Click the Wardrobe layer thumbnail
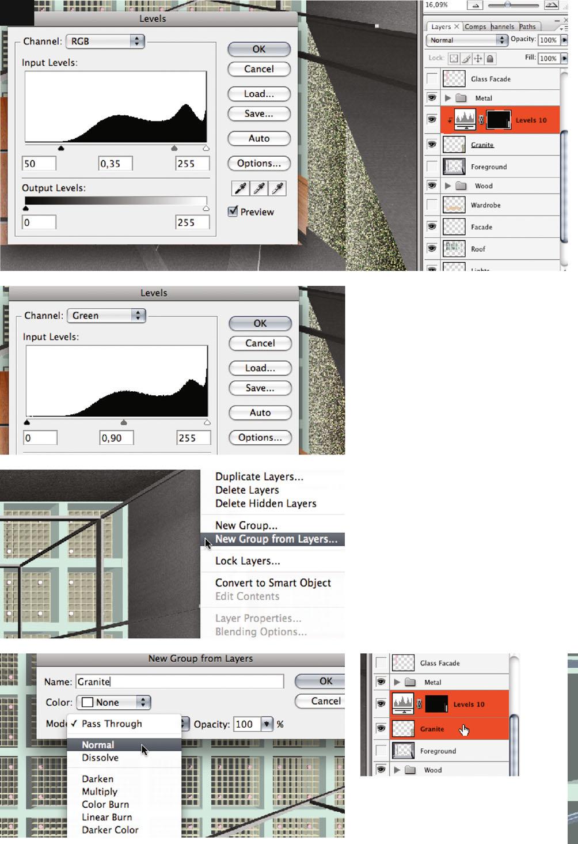Viewport: 578px width, 844px height. (x=454, y=205)
